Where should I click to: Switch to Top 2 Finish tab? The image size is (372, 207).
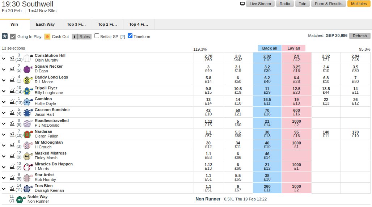point(107,24)
